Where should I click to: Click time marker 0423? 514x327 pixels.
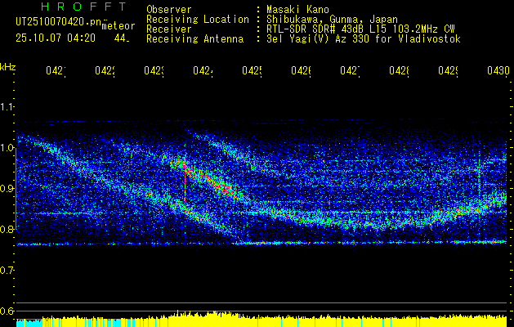coord(154,71)
